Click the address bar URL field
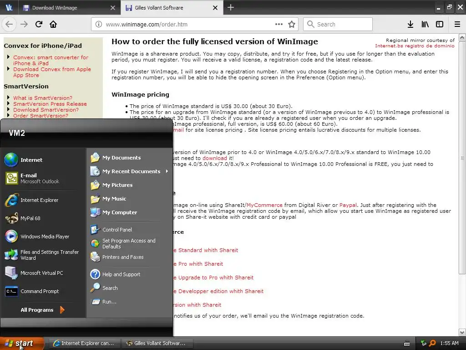Screen dimensions: 466x350 click(x=187, y=24)
